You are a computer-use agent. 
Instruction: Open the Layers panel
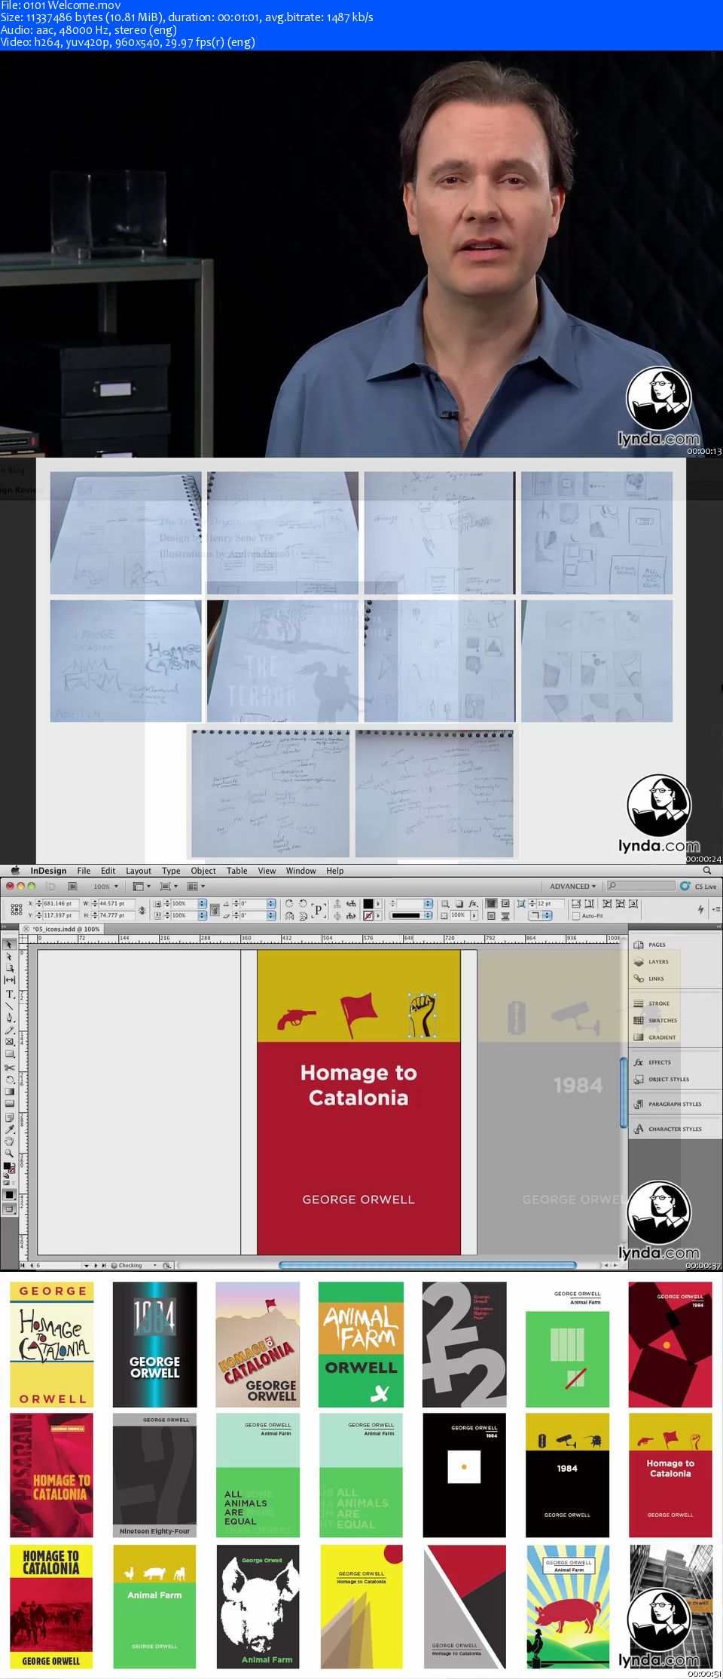pos(651,962)
